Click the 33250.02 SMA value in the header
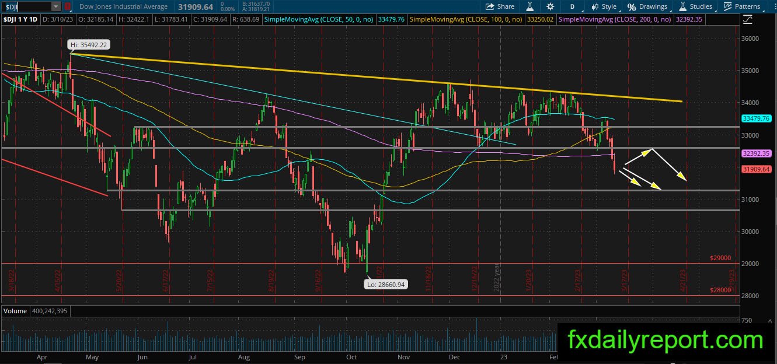Image resolution: width=777 pixels, height=364 pixels. pyautogui.click(x=539, y=19)
